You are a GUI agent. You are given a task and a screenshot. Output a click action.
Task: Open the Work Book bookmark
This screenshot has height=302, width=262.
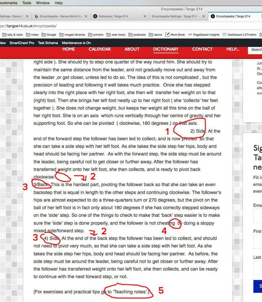[175, 35]
